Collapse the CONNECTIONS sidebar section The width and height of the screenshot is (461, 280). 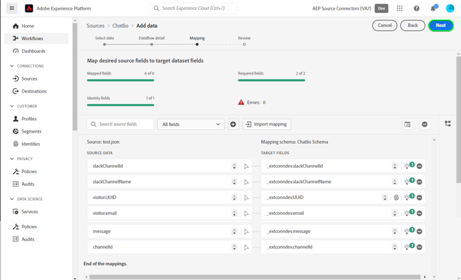tap(12, 66)
